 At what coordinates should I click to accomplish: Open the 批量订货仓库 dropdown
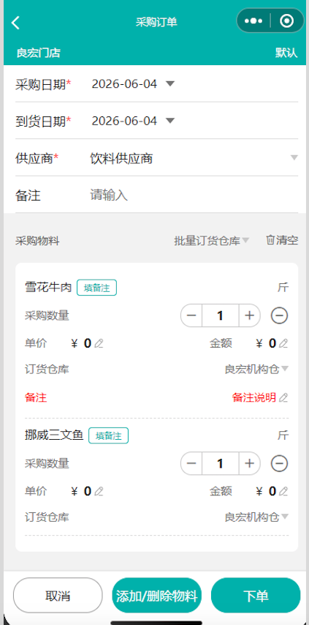click(212, 241)
